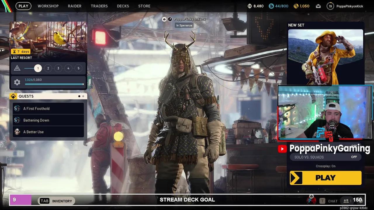The height and width of the screenshot is (210, 374).
Task: Open the NEW SET yellow raincoat thumbnail
Action: 325,57
